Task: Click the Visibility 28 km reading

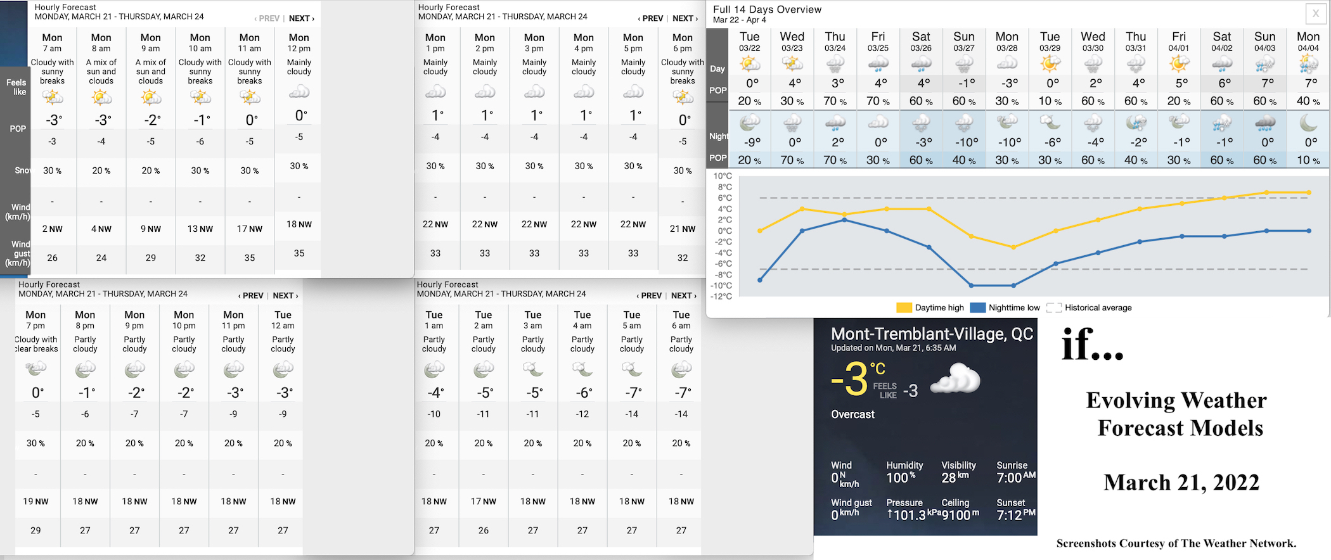Action: [955, 478]
